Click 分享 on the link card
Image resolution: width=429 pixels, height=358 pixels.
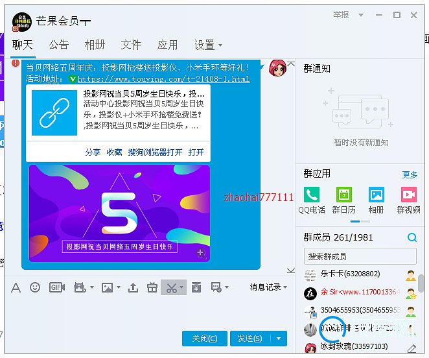(x=93, y=152)
